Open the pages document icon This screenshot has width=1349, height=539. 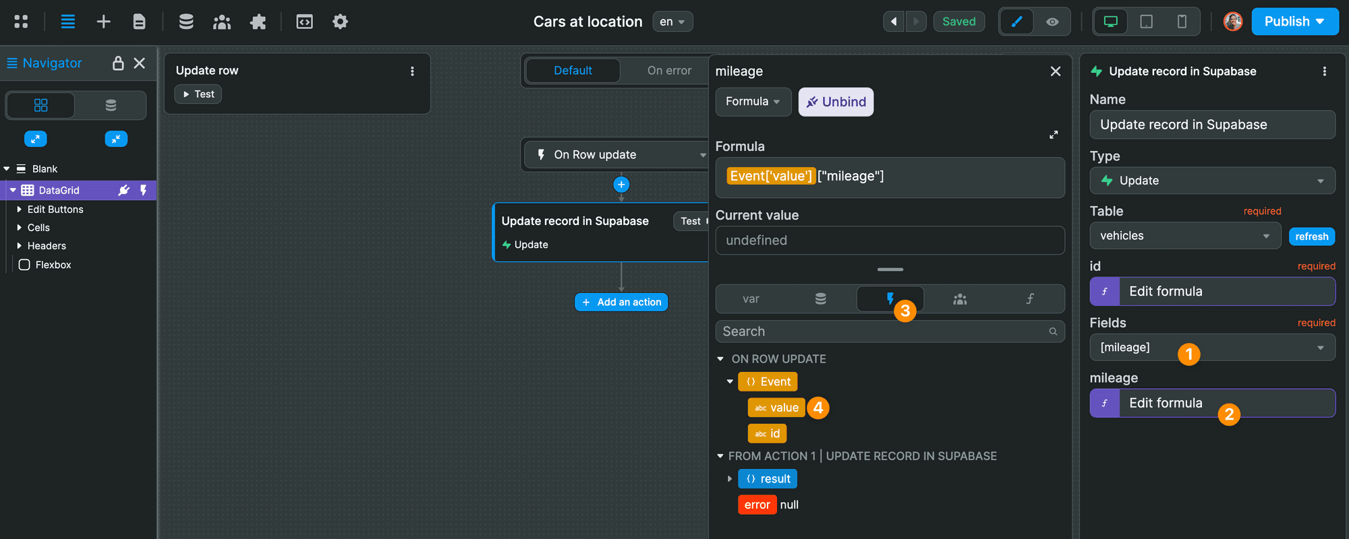click(x=139, y=22)
